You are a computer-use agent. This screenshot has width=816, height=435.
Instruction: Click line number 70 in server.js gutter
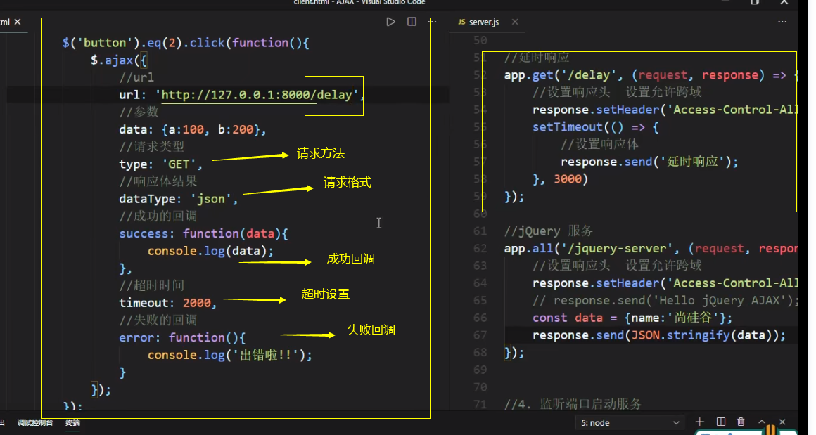click(x=480, y=387)
